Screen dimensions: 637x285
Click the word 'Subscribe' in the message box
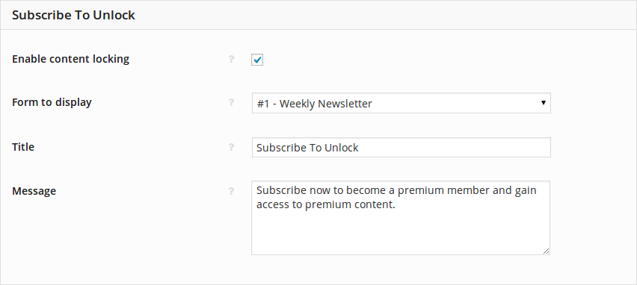coord(281,190)
